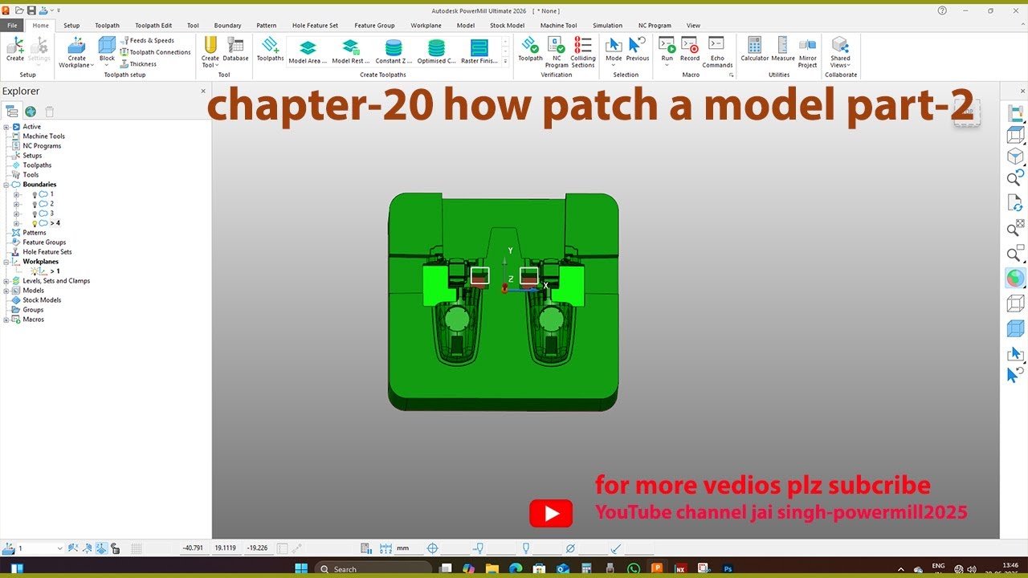Click the Record macro icon
The image size is (1028, 578).
tap(690, 45)
